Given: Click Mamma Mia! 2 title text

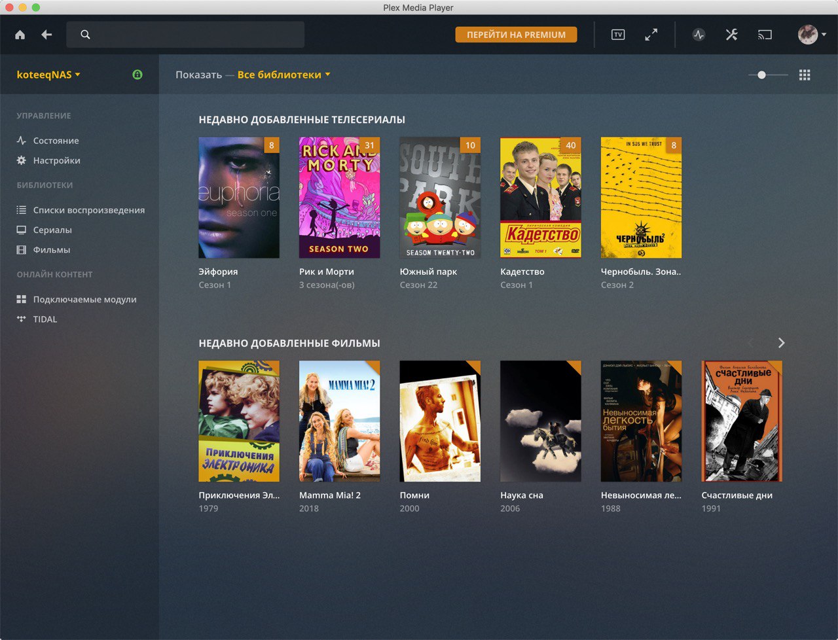Looking at the screenshot, I should [330, 495].
